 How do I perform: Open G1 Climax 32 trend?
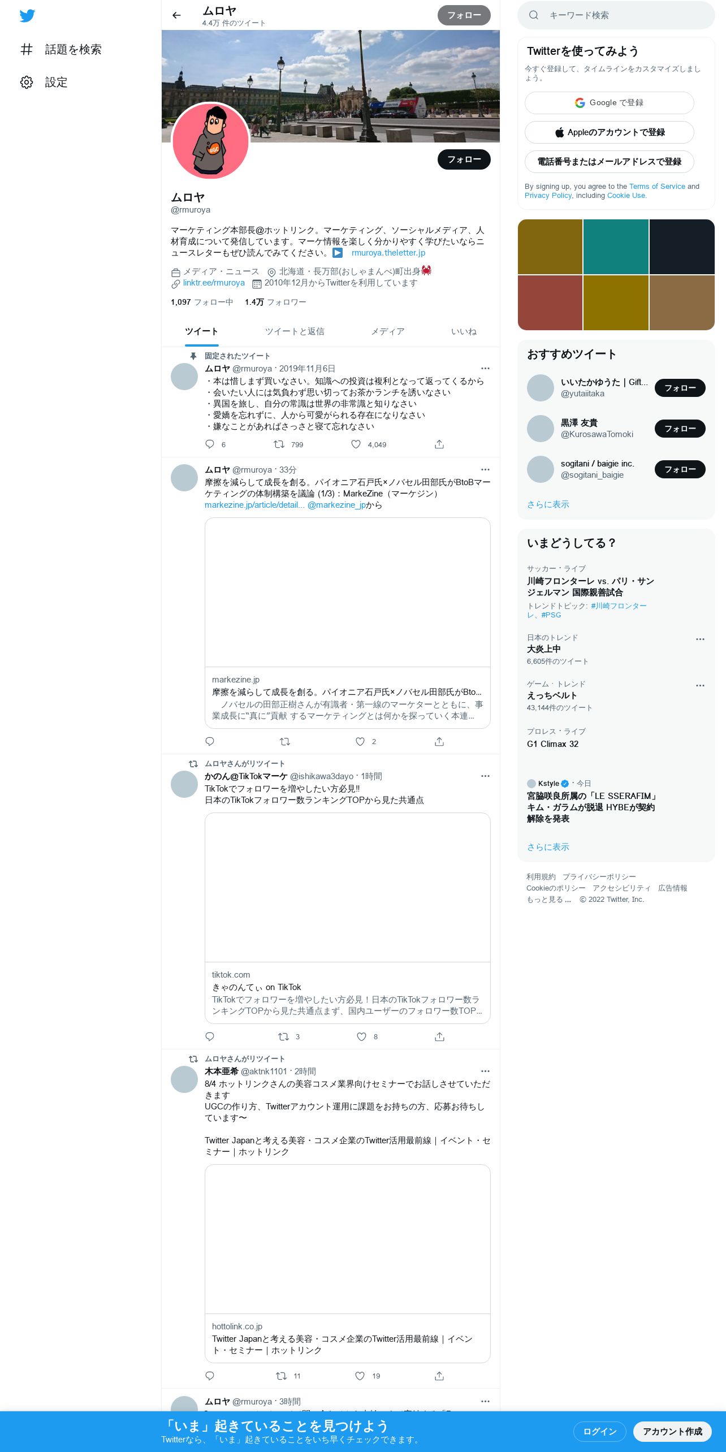pyautogui.click(x=552, y=744)
